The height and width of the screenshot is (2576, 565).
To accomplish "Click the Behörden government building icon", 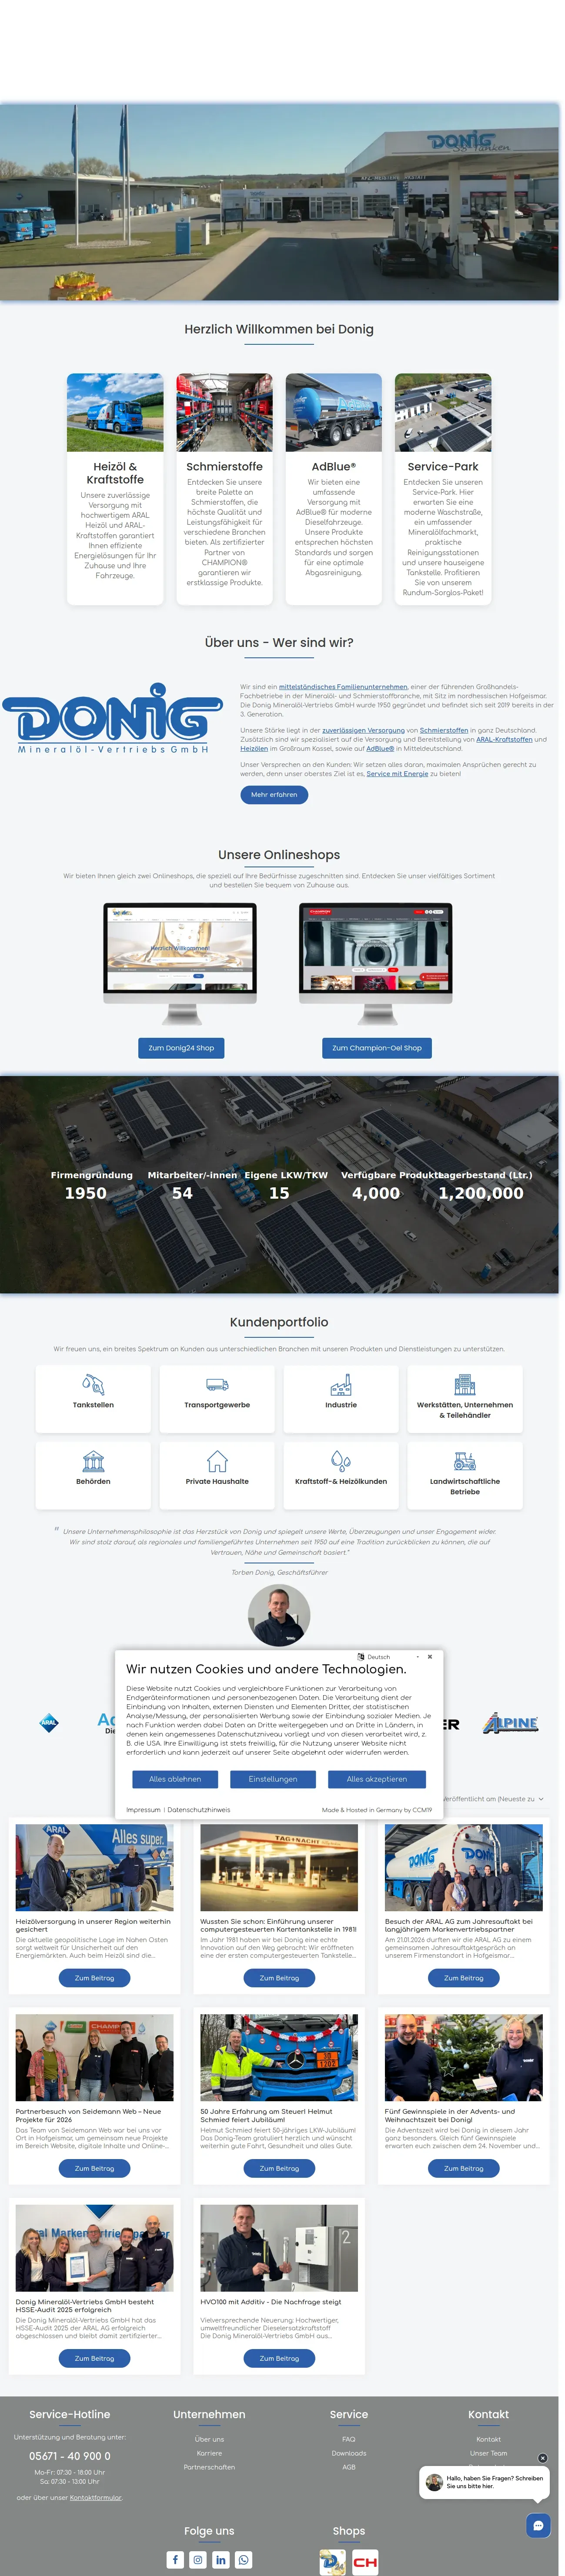I will coord(93,1461).
